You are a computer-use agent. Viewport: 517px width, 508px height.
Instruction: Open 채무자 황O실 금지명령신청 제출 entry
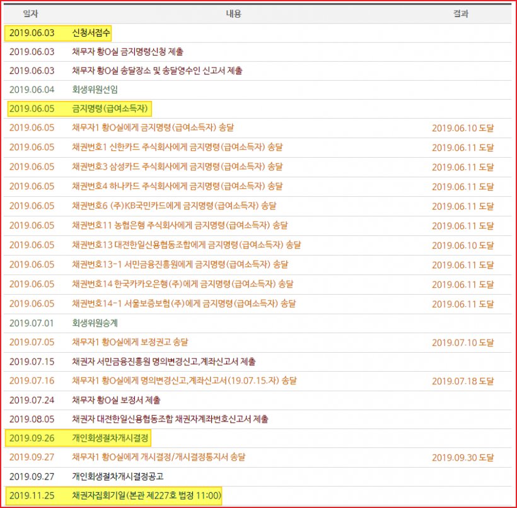tap(127, 52)
